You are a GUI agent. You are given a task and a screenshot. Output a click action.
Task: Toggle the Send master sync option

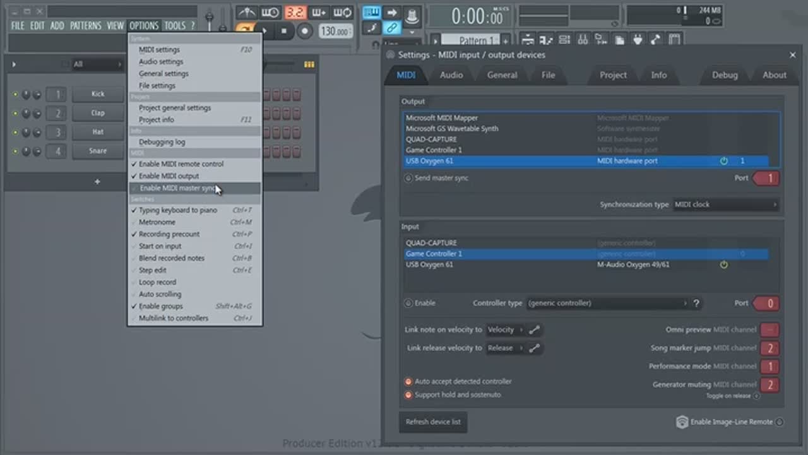408,179
